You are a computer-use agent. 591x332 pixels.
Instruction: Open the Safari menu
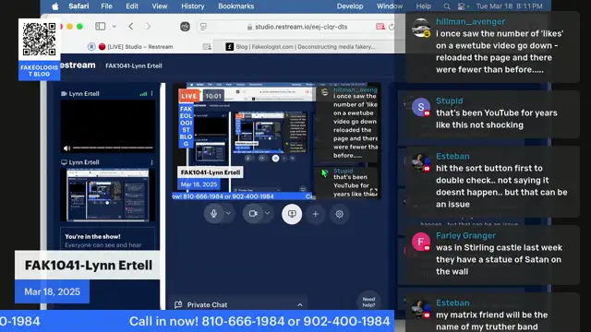78,6
